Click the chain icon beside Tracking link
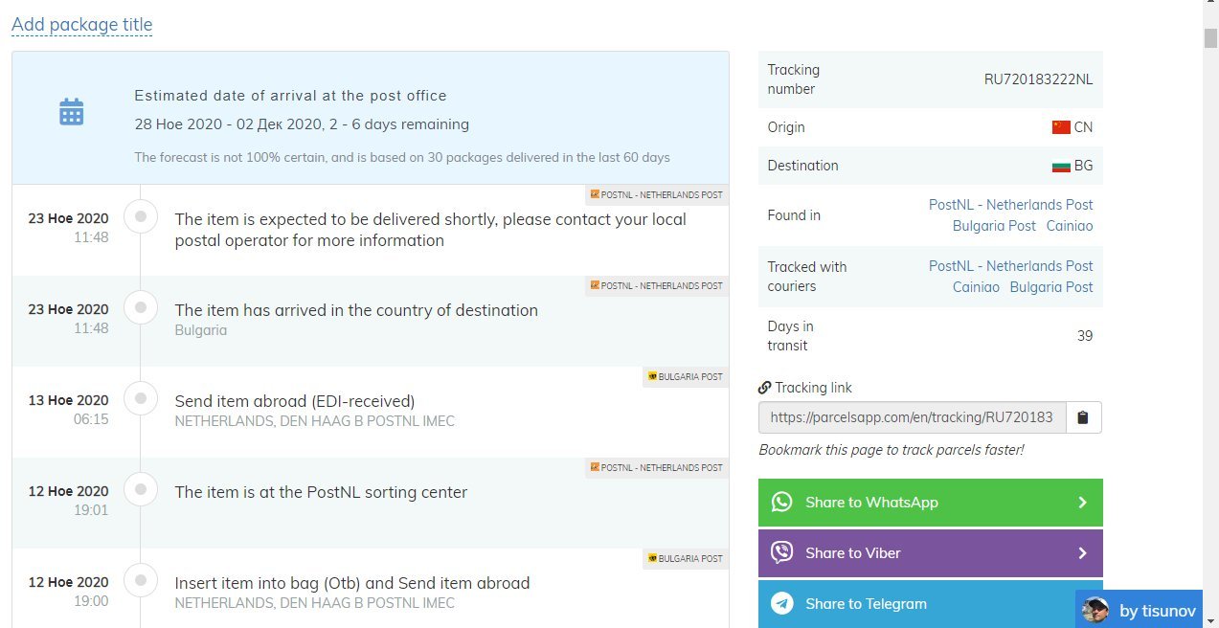Image resolution: width=1219 pixels, height=628 pixels. (764, 388)
